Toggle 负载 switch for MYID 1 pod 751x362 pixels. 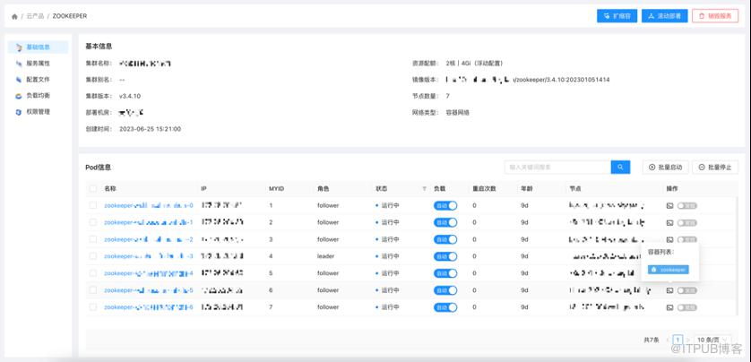[x=445, y=205]
